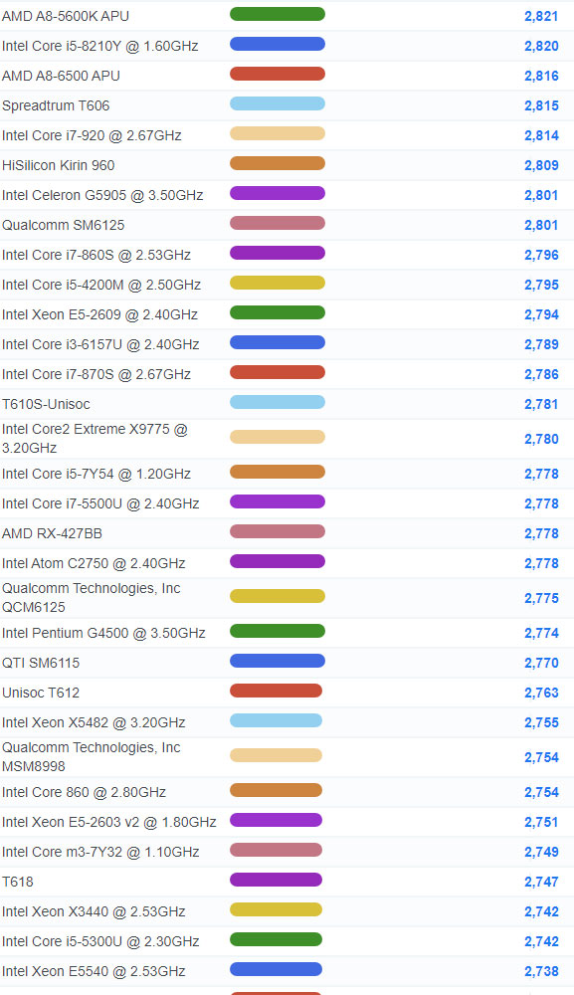
Task: Click the green bar for AMD A8-5600K APU
Action: pos(278,14)
